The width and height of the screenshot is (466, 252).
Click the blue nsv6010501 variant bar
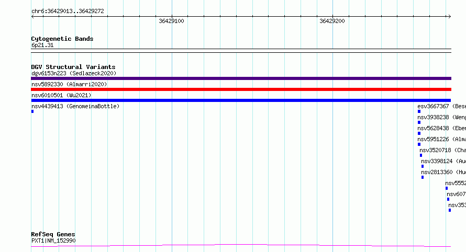241,100
